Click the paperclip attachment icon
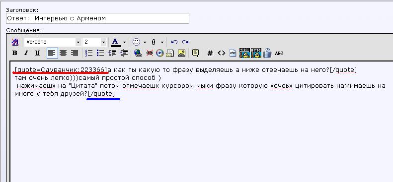This screenshot has width=393, height=182. click(154, 42)
